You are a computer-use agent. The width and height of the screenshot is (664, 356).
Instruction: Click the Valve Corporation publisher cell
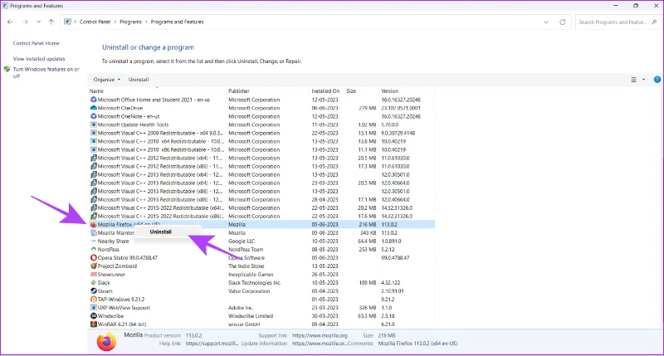(249, 290)
